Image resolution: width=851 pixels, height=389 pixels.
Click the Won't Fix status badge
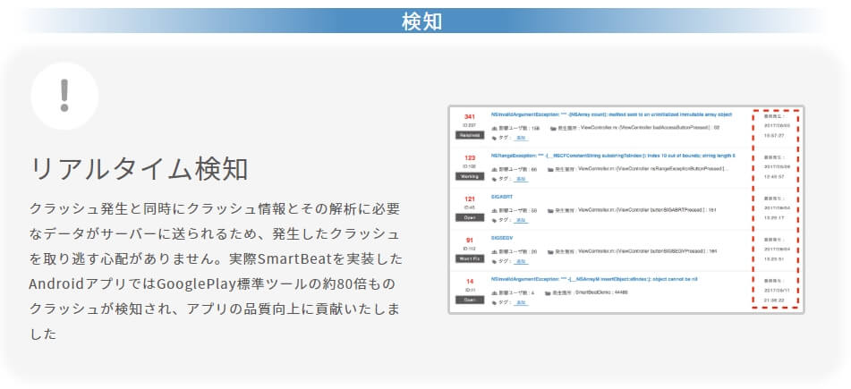470,258
